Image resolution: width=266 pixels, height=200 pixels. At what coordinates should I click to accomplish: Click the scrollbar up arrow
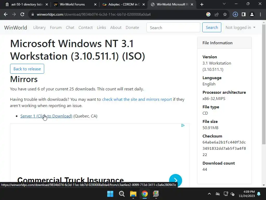tap(264, 22)
